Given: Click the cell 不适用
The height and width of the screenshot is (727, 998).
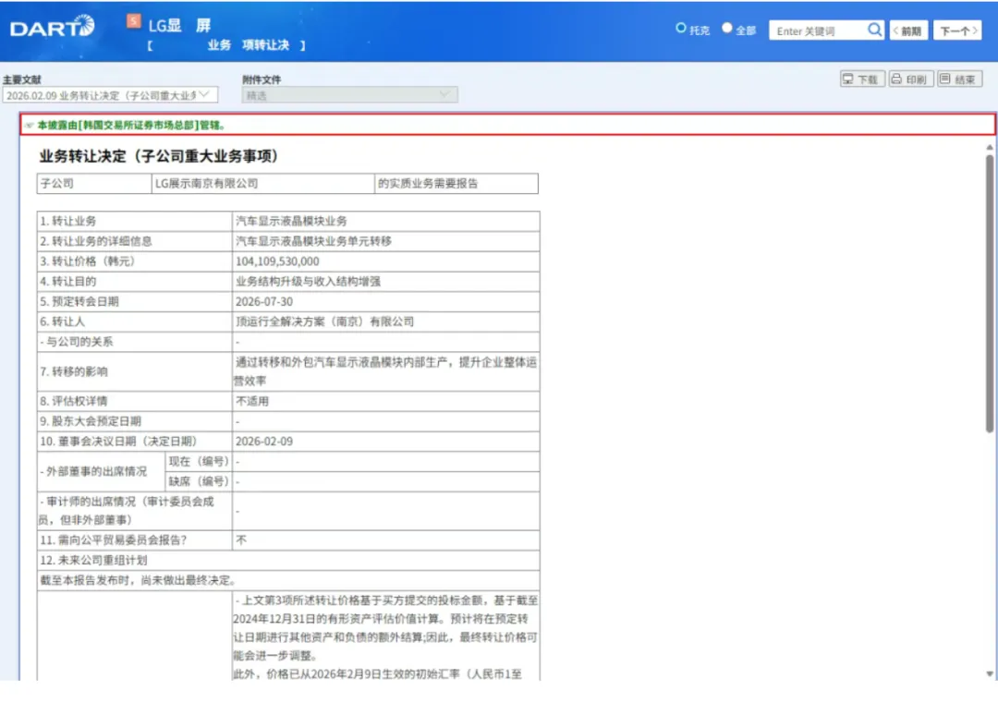Looking at the screenshot, I should coord(385,401).
